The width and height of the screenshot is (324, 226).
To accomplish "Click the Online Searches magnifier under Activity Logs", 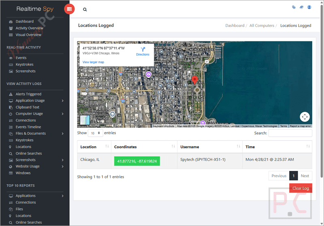I will point(11,153).
